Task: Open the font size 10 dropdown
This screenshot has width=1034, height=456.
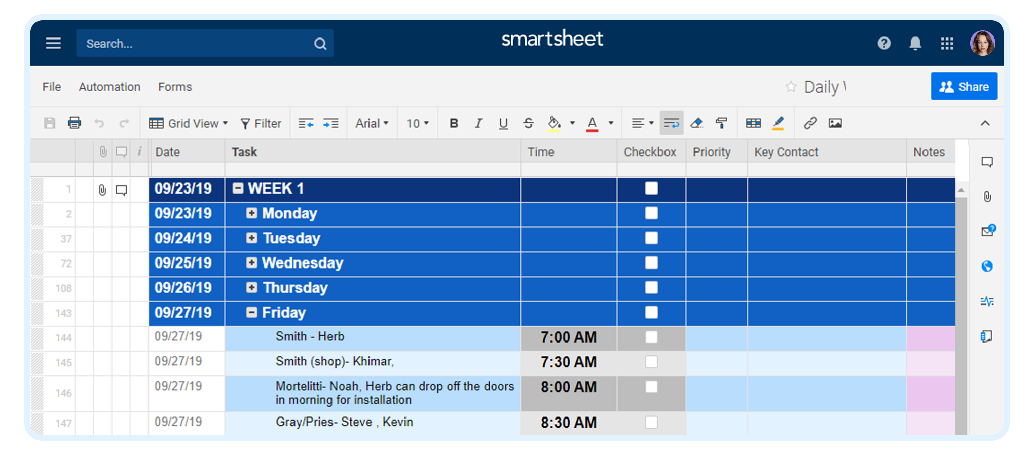Action: pos(418,123)
